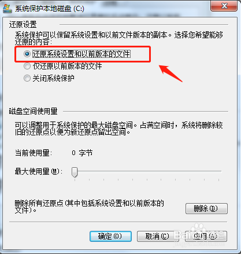241x254 pixels.
Task: Click the 0 字节 current usage value
Action: 82,153
